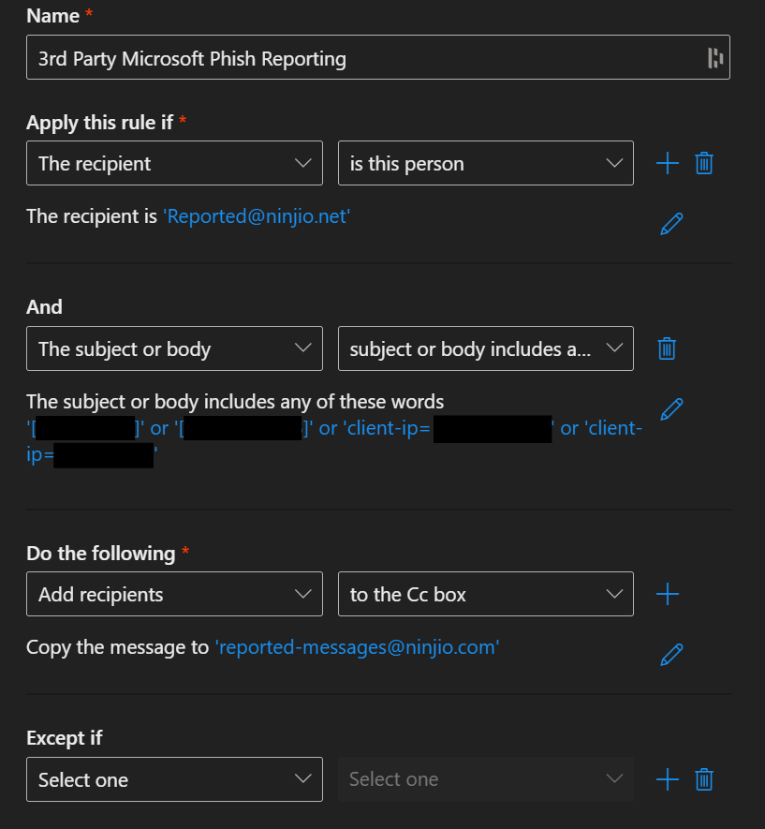Add another Do the following action
Image resolution: width=765 pixels, height=829 pixels.
(667, 593)
